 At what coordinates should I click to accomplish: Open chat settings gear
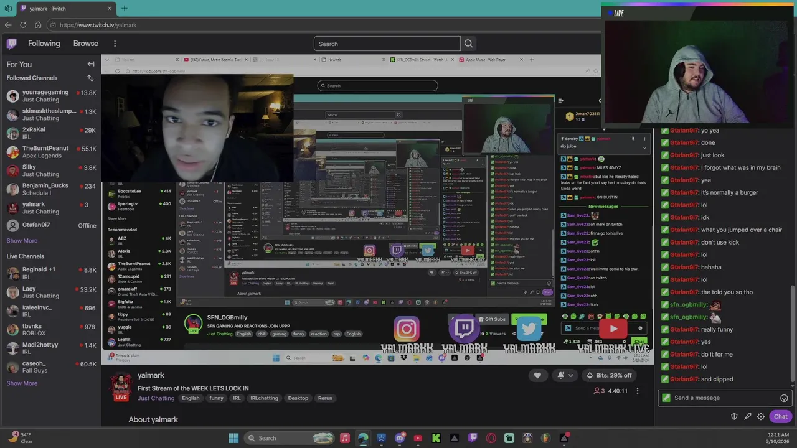761,416
